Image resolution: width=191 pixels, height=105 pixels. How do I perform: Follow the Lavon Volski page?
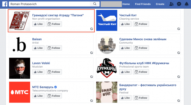(x=54, y=72)
